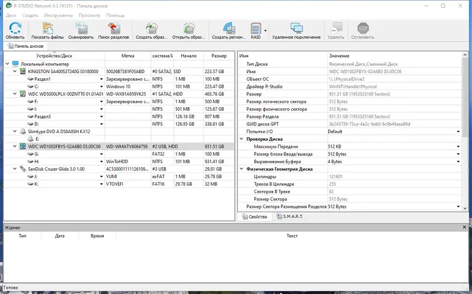
Task: Open Удаленное подключение toolbar icon
Action: point(297,28)
